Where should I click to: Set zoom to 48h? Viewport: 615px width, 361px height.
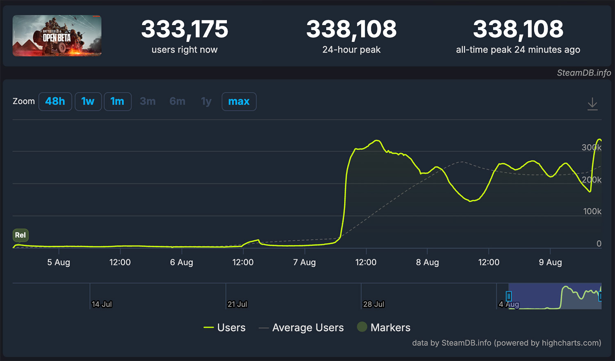click(x=55, y=102)
